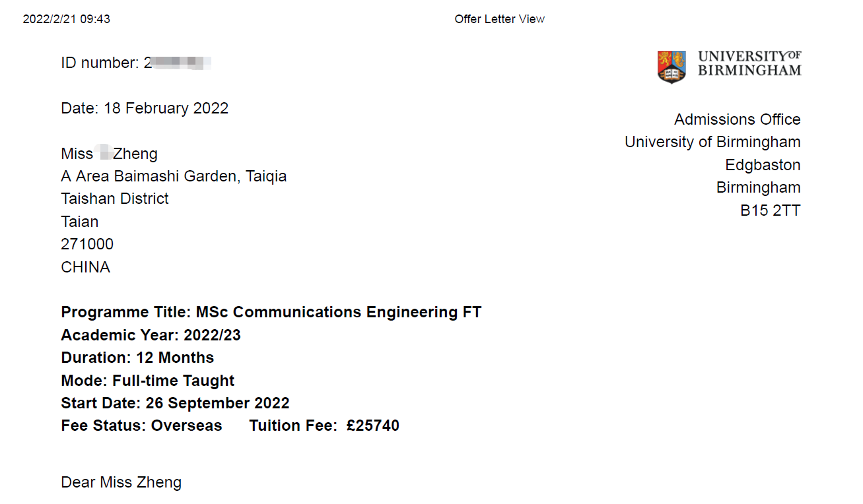Image resolution: width=863 pixels, height=504 pixels.
Task: Click the Duration: 12 Months line
Action: 137,358
